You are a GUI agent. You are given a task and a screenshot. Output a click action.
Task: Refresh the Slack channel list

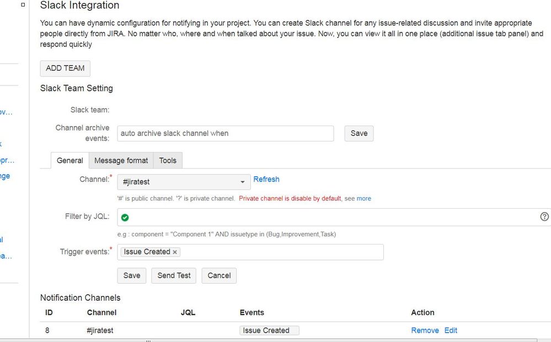pos(266,179)
